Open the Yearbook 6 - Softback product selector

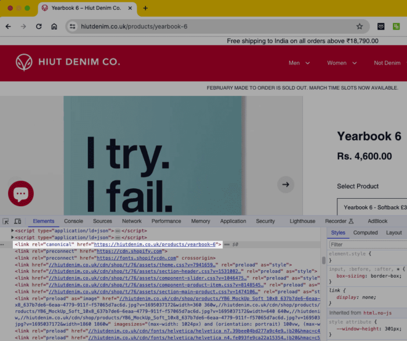click(372, 207)
